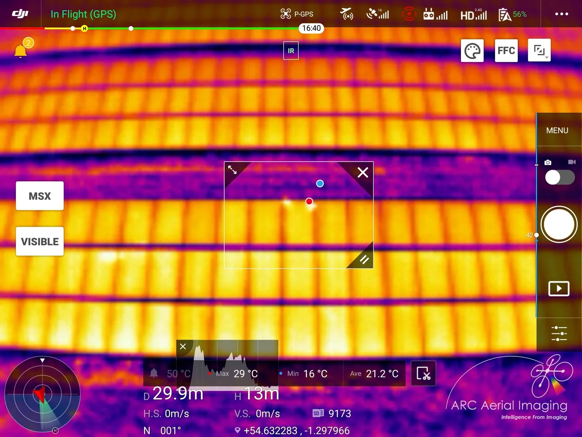Open remote controller signal status
The width and height of the screenshot is (582, 437).
pos(435,15)
